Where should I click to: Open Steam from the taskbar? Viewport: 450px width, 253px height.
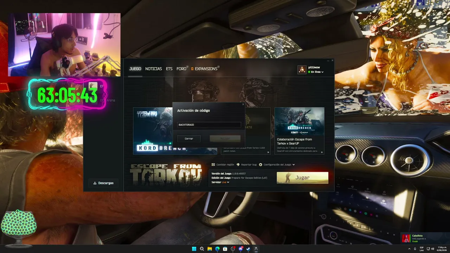(248, 249)
